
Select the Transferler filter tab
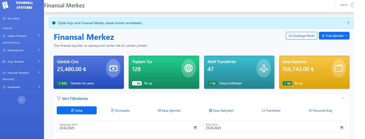pyautogui.click(x=271, y=111)
